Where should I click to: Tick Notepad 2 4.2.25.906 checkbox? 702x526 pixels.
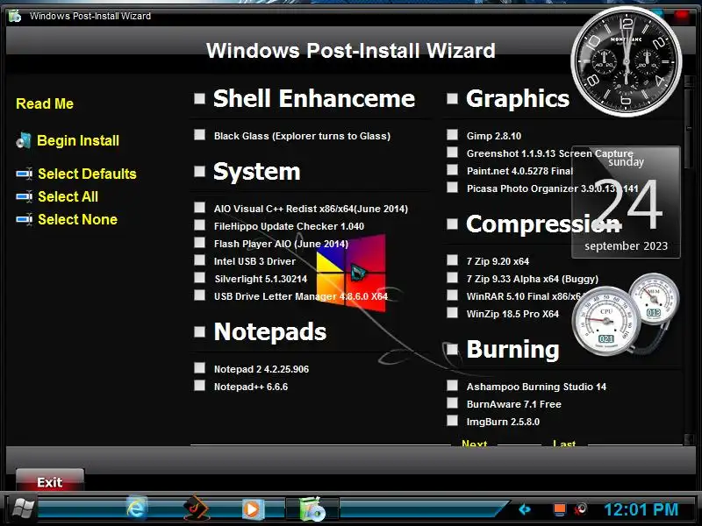[200, 367]
